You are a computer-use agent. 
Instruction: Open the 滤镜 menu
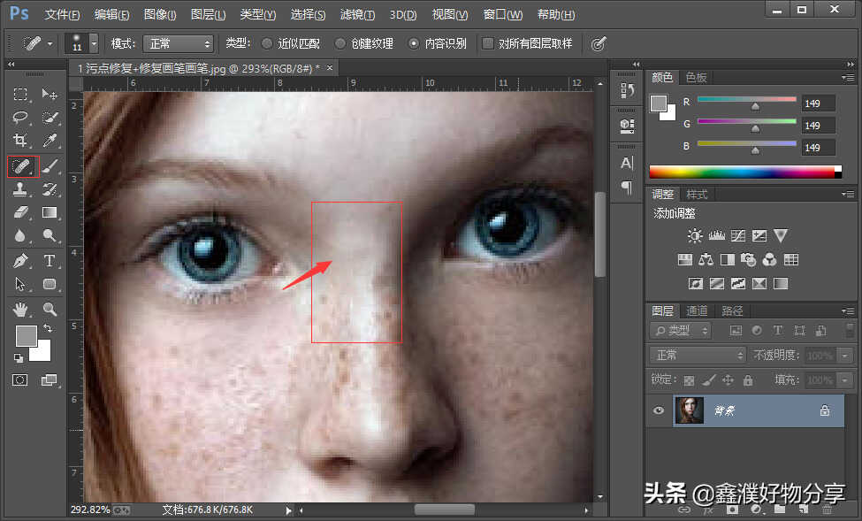[x=357, y=15]
